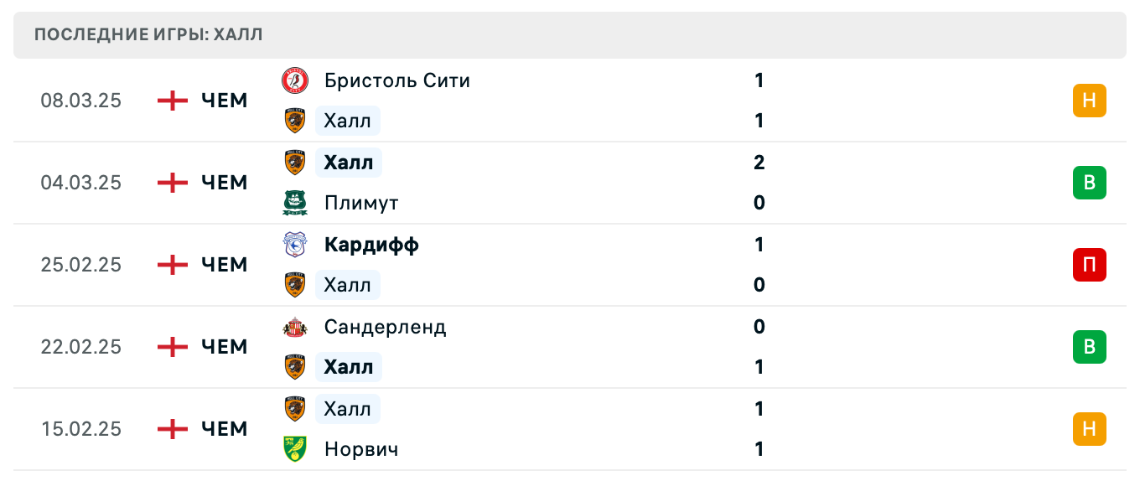Image resolution: width=1140 pixels, height=481 pixels.
Task: Open the Норвич team link
Action: click(x=360, y=449)
